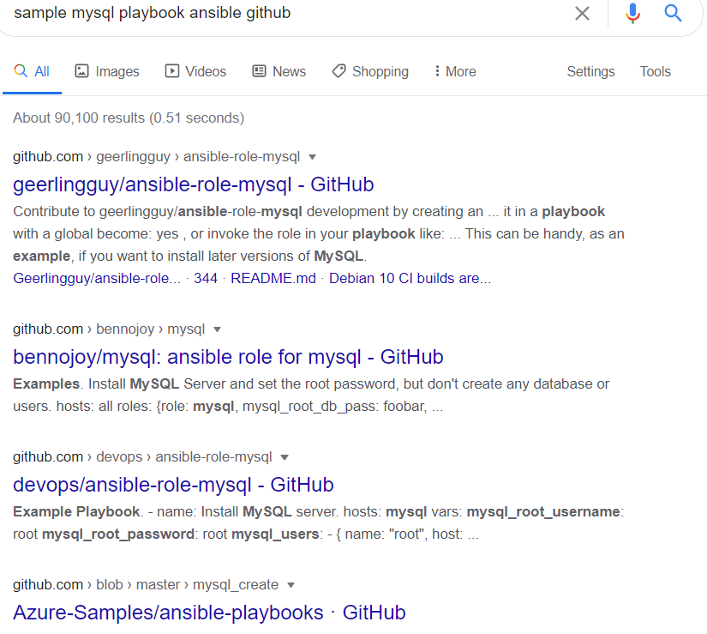Switch to the Shopping tab

[x=370, y=71]
